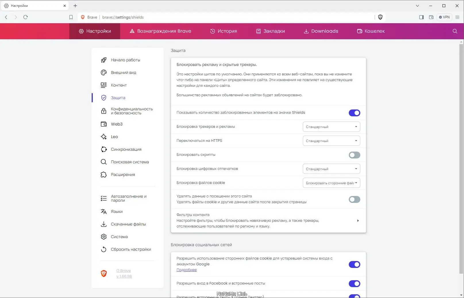Open Web3 settings via its sidebar icon
The width and height of the screenshot is (464, 298).
point(104,124)
